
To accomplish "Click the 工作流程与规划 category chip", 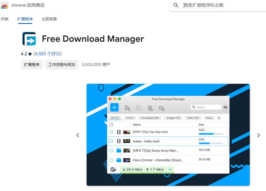I will 62,65.
